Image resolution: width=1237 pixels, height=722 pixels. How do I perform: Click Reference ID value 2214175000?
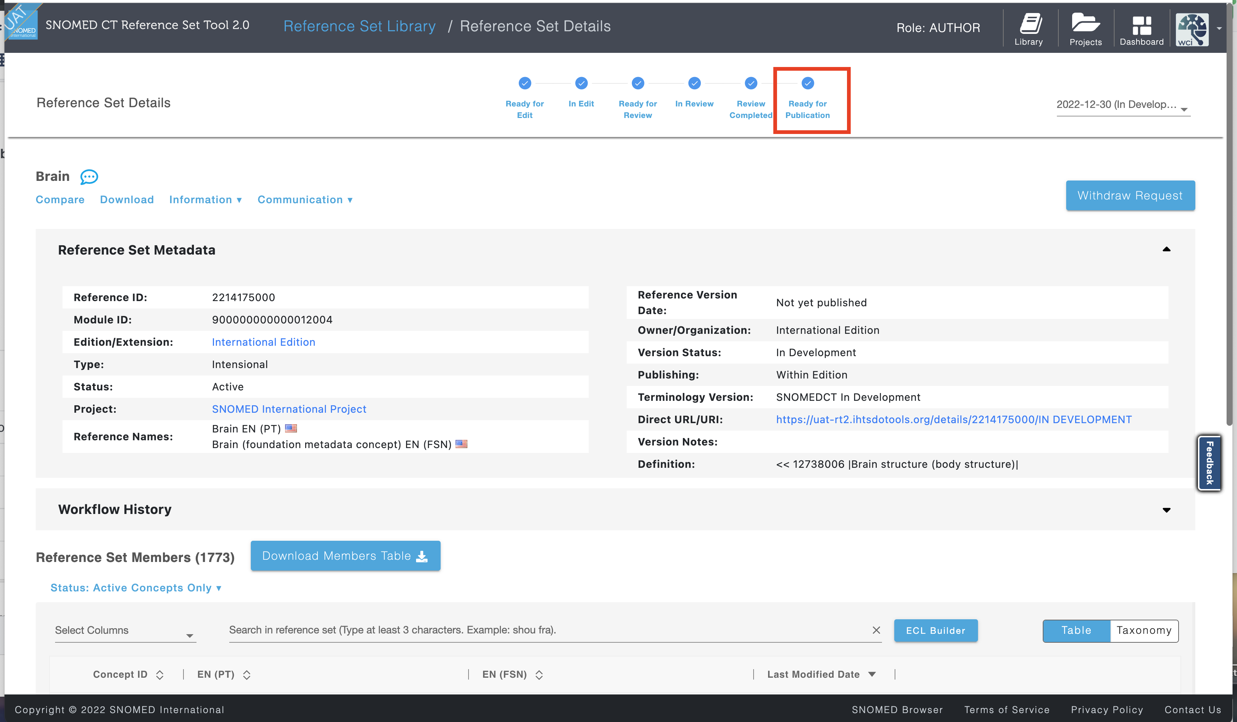coord(243,297)
